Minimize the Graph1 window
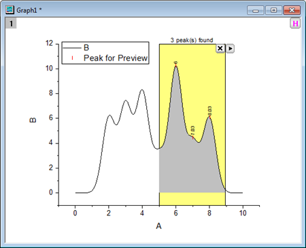The width and height of the screenshot is (306, 248). 256,10
